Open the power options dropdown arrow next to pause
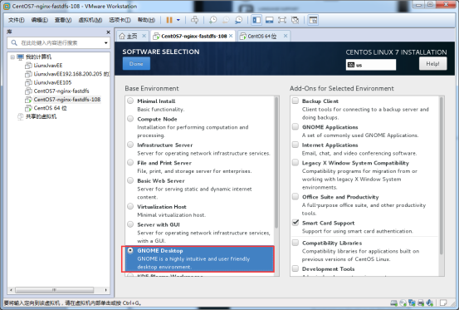This screenshot has height=310, width=459. [178, 20]
